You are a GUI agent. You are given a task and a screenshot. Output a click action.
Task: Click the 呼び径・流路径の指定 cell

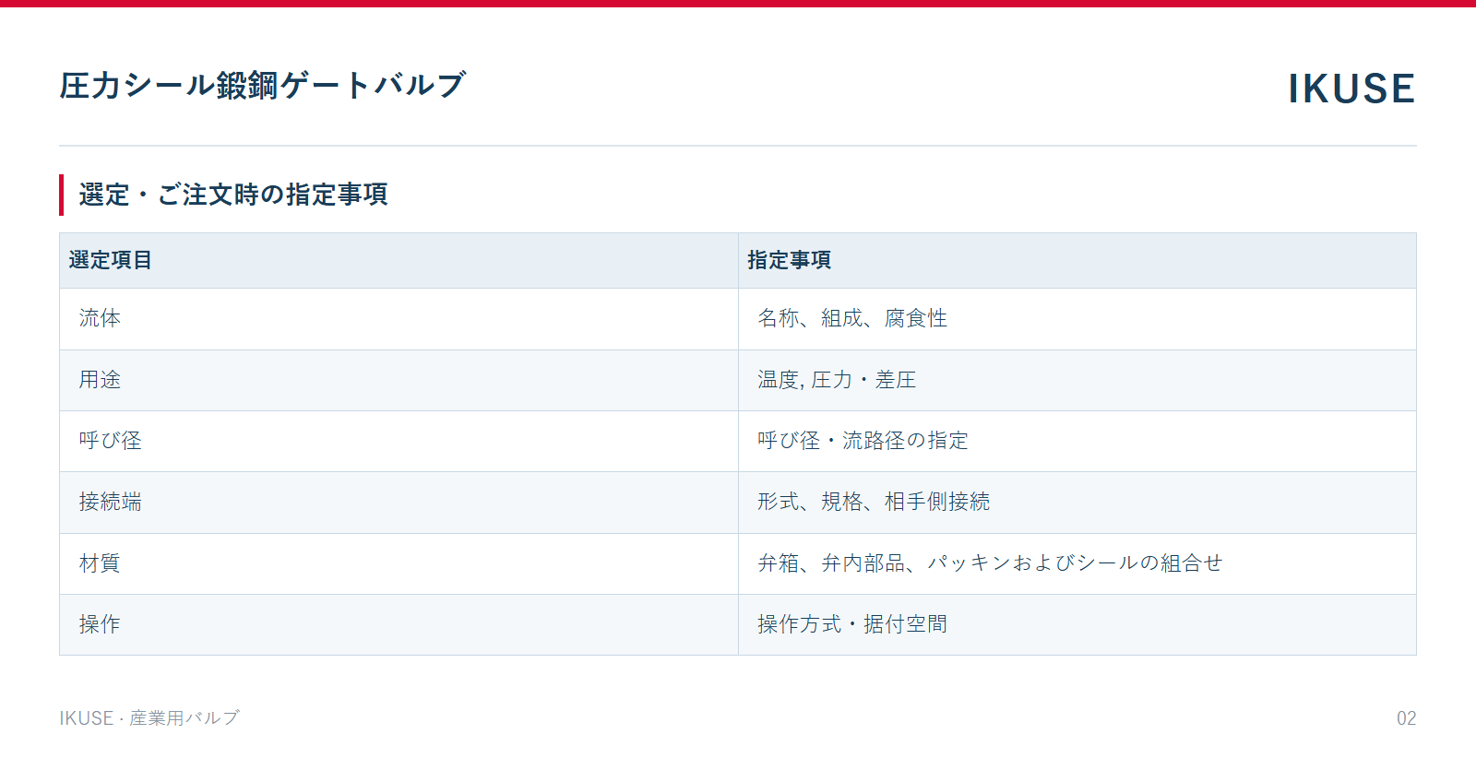point(1077,441)
